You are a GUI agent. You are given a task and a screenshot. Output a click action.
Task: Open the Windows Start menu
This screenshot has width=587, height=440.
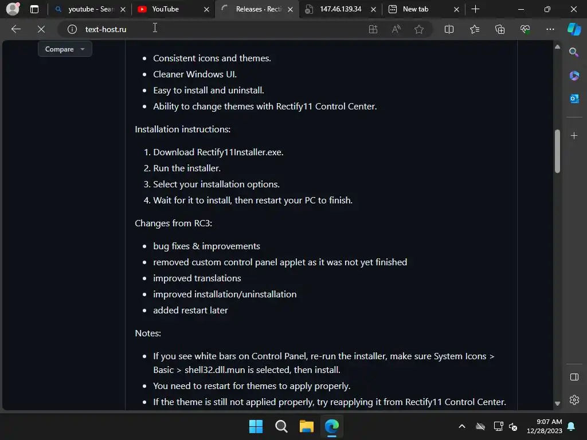tap(256, 426)
